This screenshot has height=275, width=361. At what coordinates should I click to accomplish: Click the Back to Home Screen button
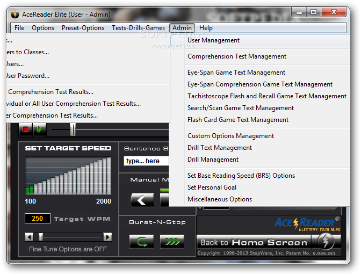click(254, 242)
